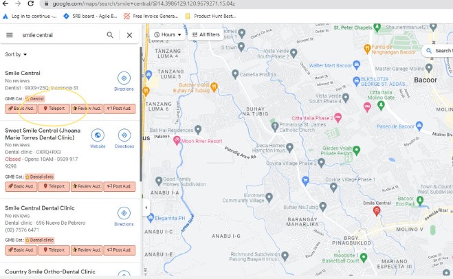Click the Camella Pristina map pin
The image size is (453, 279).
pos(235,74)
